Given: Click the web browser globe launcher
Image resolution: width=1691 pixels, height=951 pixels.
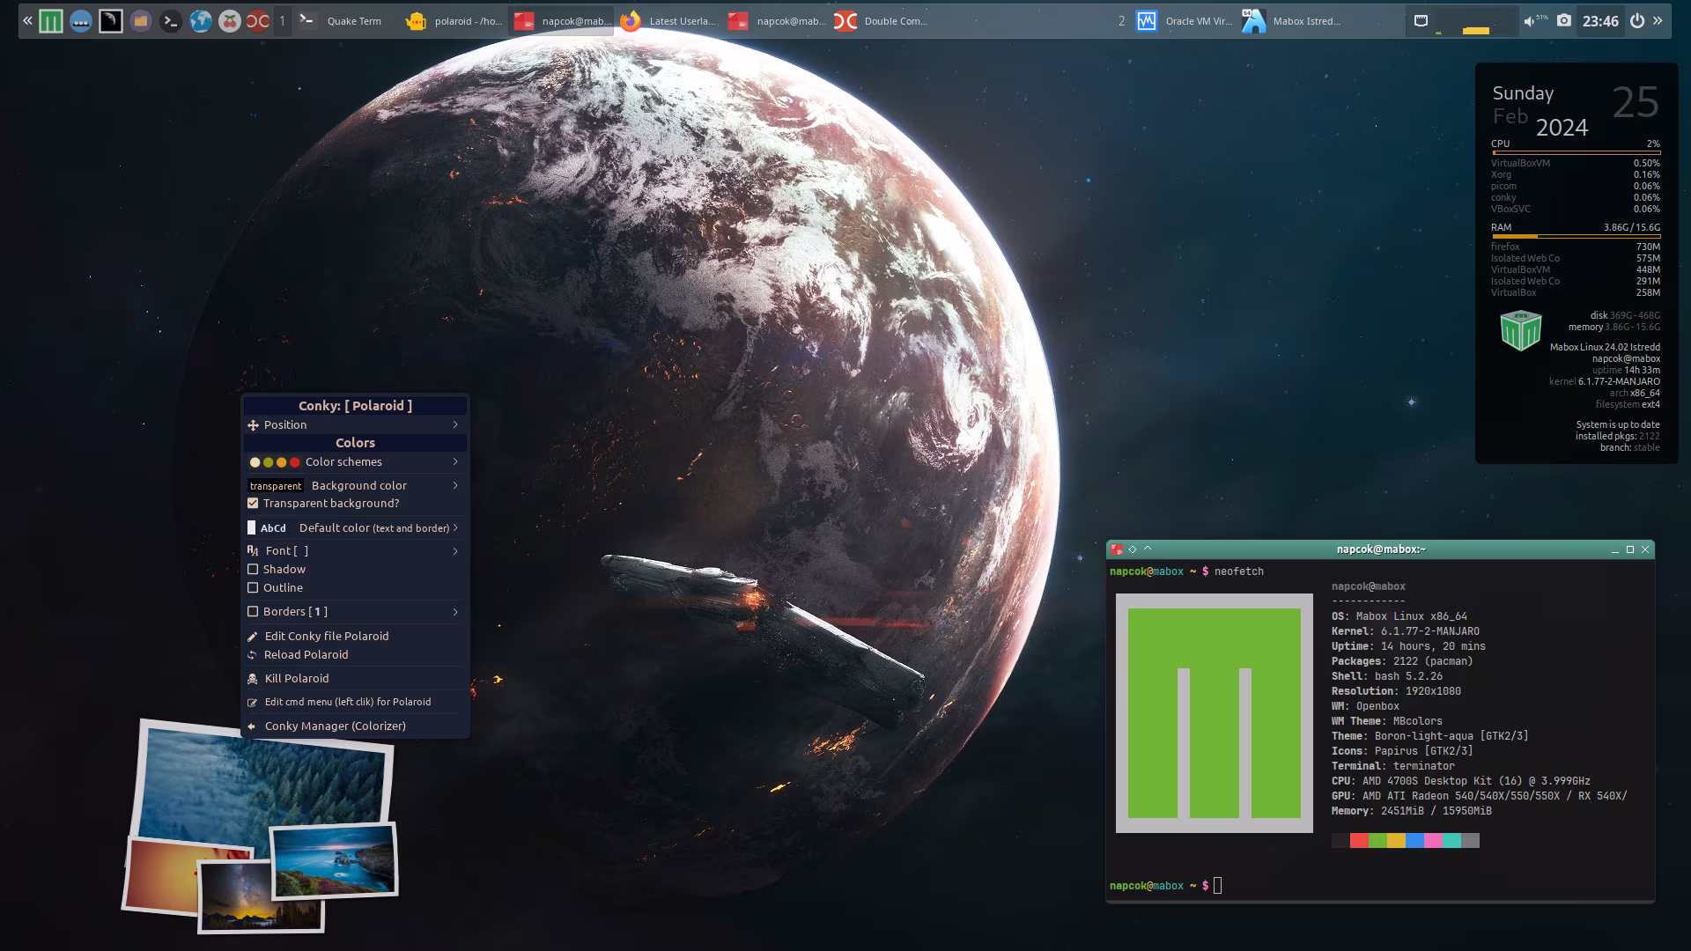Looking at the screenshot, I should pos(200,21).
